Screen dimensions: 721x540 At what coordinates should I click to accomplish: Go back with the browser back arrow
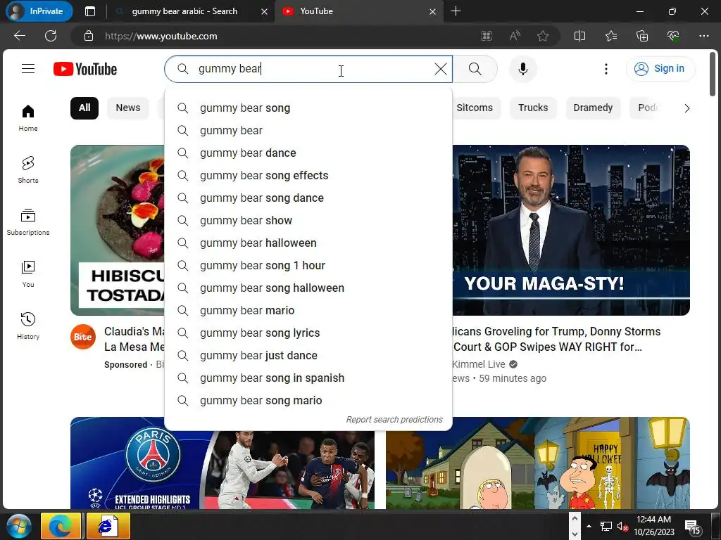pyautogui.click(x=19, y=36)
